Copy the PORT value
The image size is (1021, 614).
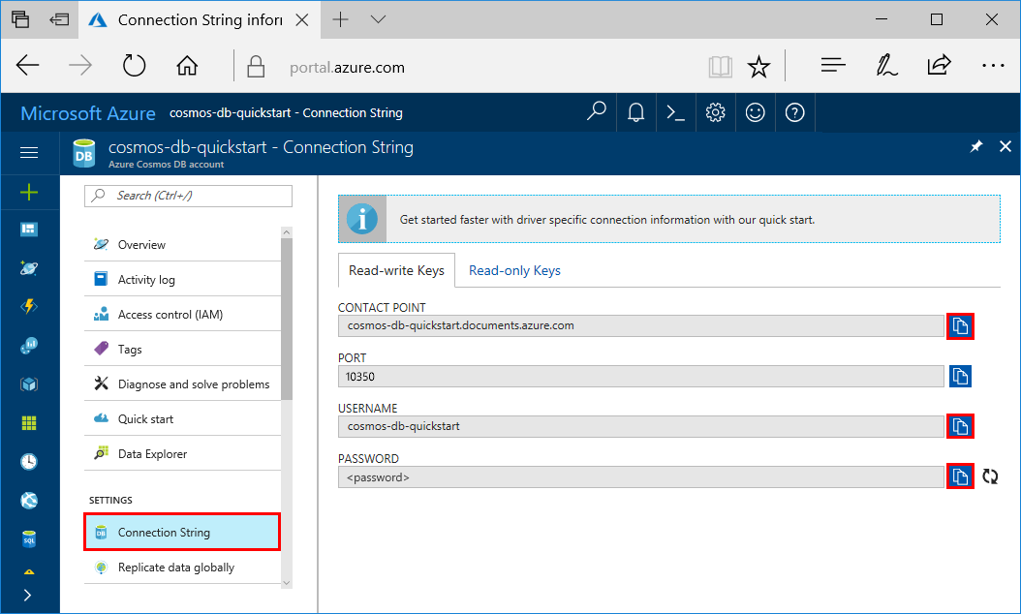click(x=960, y=377)
